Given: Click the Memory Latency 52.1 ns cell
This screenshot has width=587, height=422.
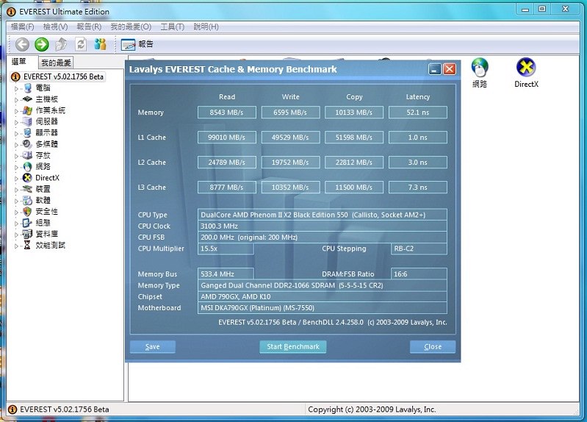Looking at the screenshot, I should coord(418,112).
